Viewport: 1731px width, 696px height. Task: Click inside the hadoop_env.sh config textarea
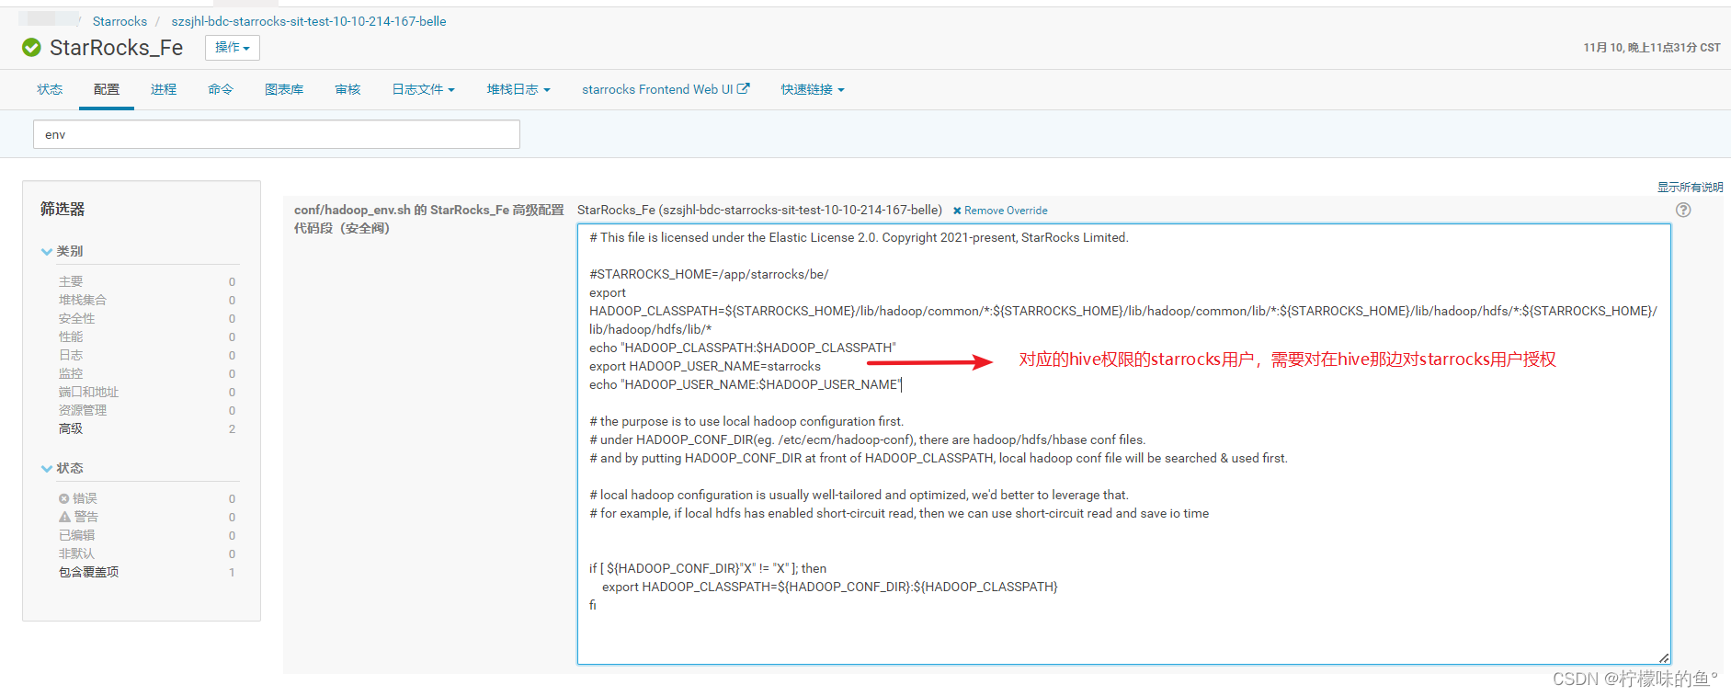point(1123,444)
